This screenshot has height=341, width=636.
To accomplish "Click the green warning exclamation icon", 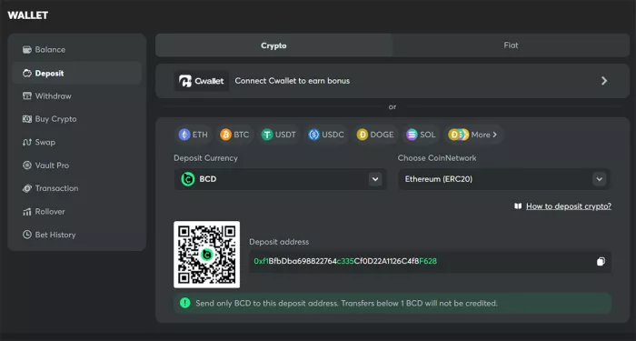I will 185,303.
